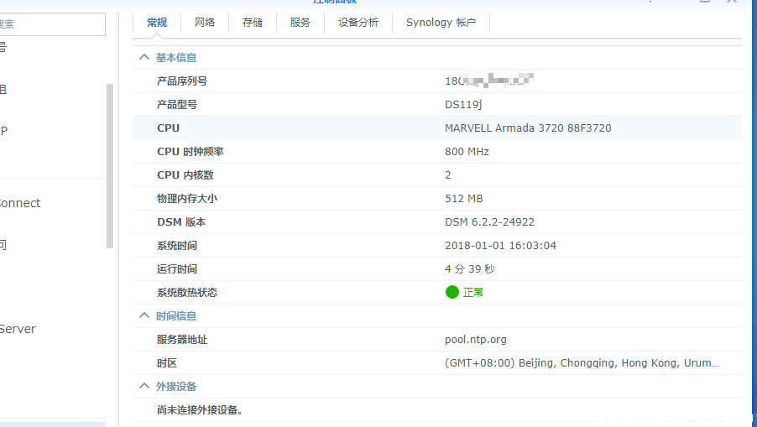Click the 产品型号 DS119j row
This screenshot has width=757, height=427.
tap(437, 105)
